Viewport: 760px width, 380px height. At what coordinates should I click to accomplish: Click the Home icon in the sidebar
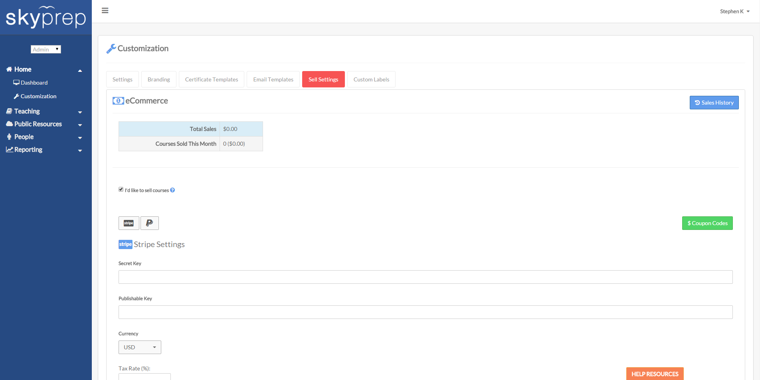pos(9,69)
